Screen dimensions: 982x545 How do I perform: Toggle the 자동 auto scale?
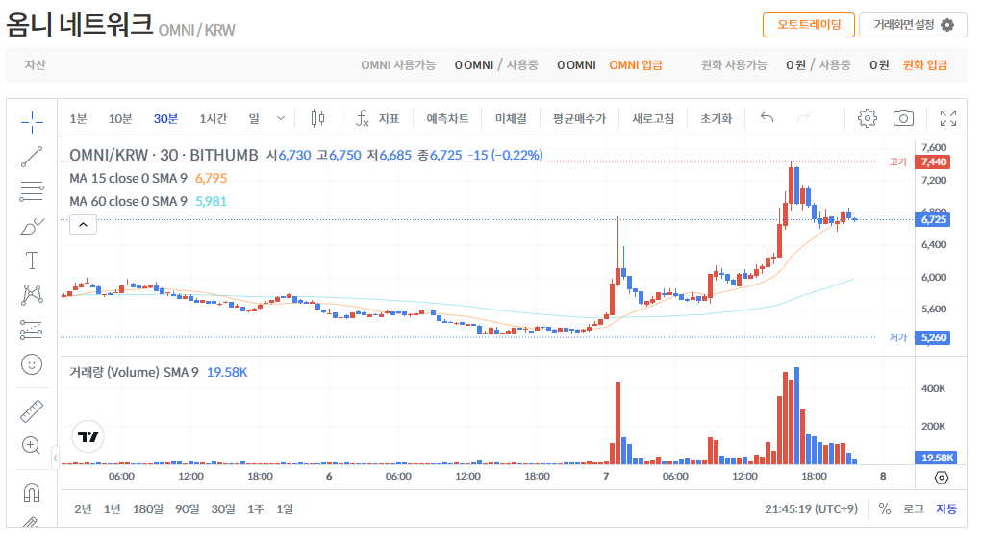[946, 508]
